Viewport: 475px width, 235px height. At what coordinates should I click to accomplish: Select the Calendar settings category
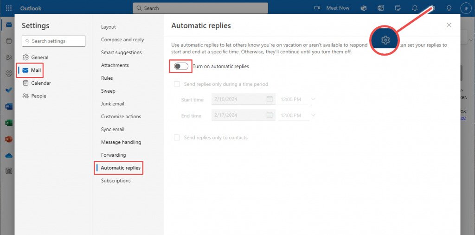coord(41,83)
